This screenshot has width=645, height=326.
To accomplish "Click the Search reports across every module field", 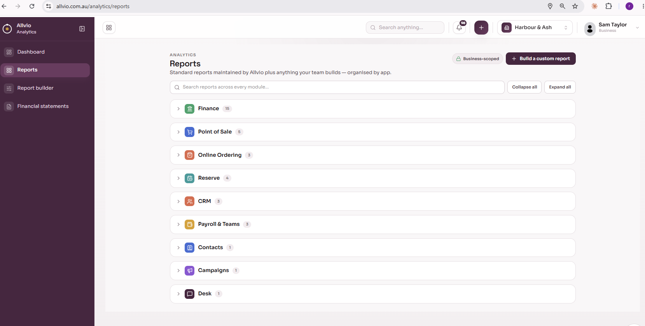I will [x=337, y=87].
